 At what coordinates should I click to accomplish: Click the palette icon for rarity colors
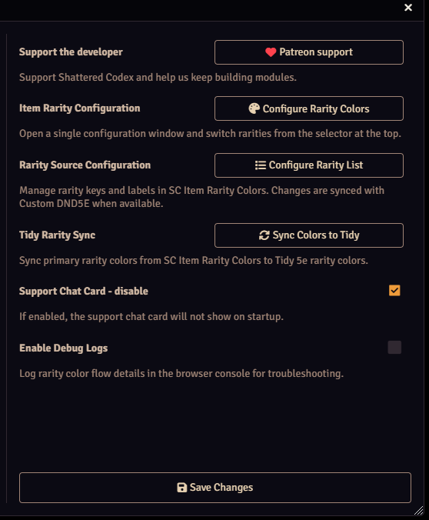coord(254,108)
